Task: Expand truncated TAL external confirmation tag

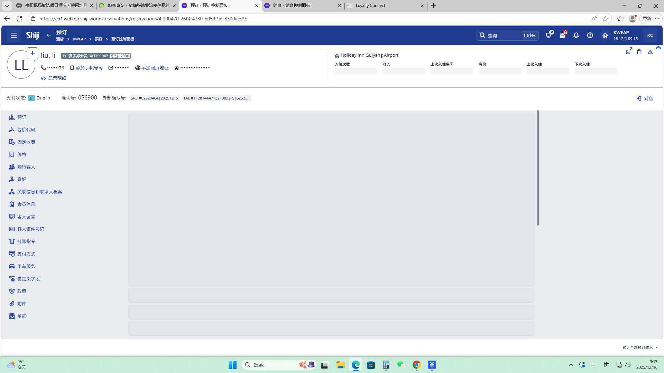Action: click(216, 98)
